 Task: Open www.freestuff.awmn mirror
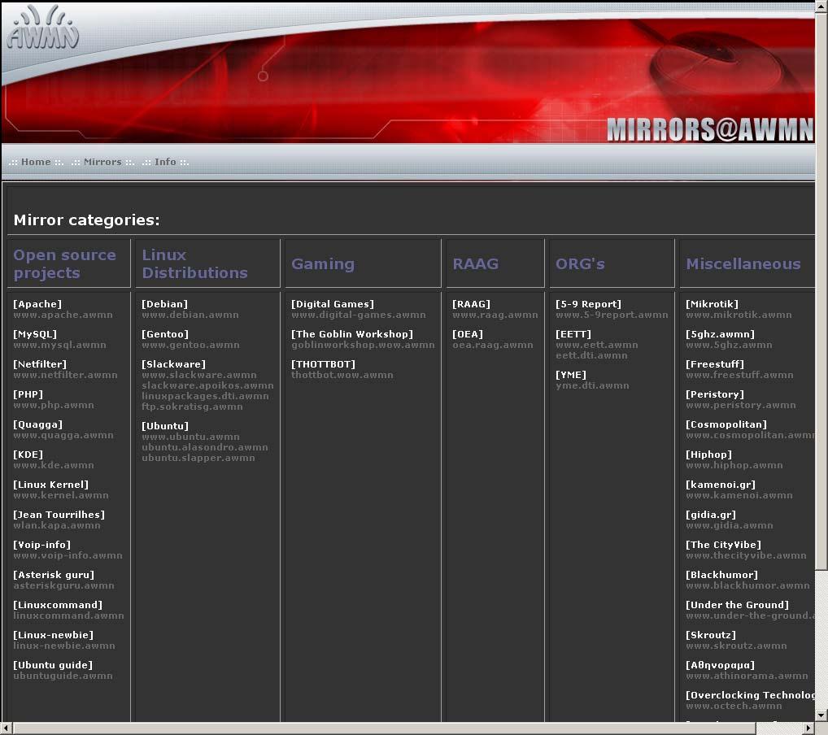point(739,375)
